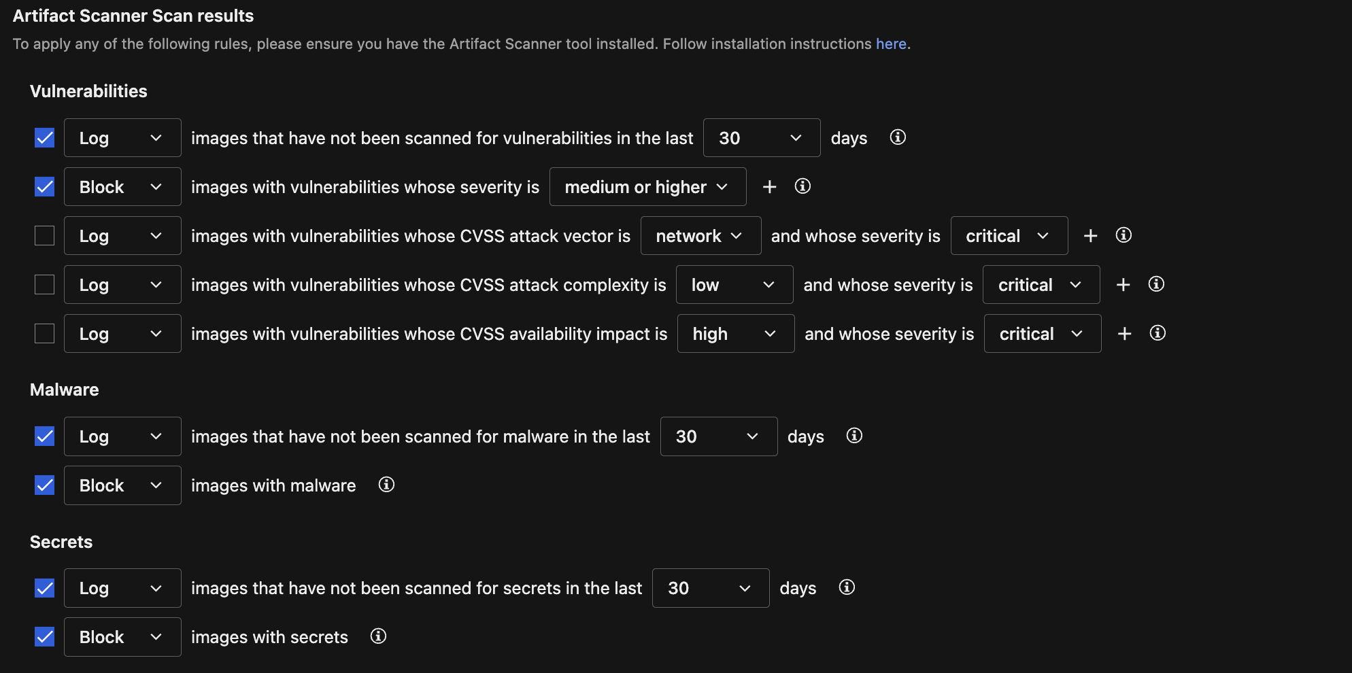Viewport: 1352px width, 673px height.
Task: Open Log action dropdown for unscanned secrets
Action: click(122, 588)
